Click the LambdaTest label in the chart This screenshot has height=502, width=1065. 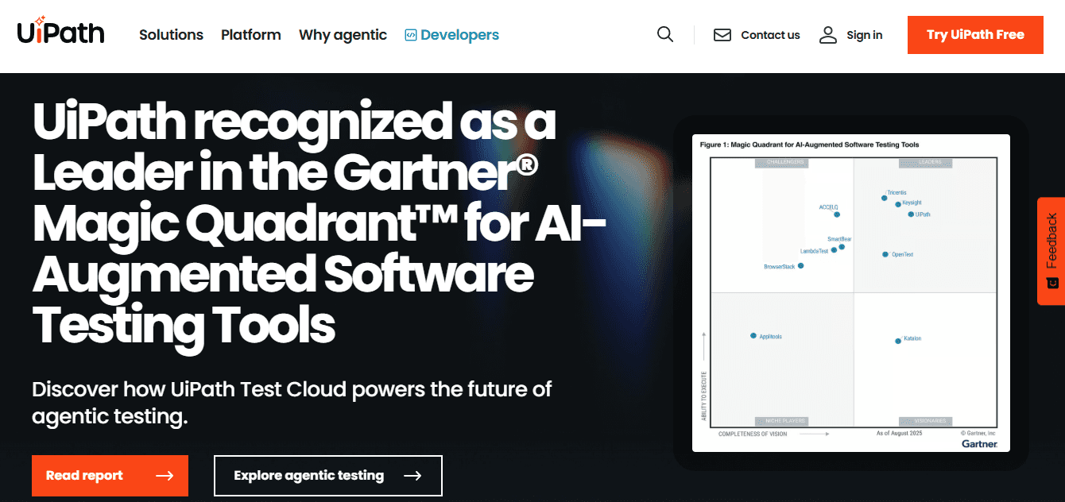tap(814, 251)
